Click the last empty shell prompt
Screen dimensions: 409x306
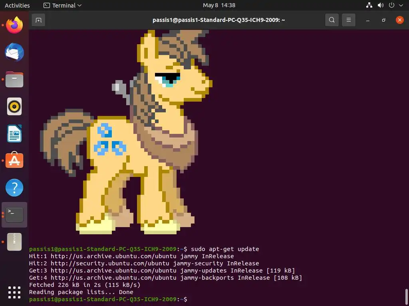coord(108,300)
